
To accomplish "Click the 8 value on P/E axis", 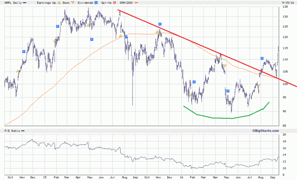I will [x=283, y=175].
